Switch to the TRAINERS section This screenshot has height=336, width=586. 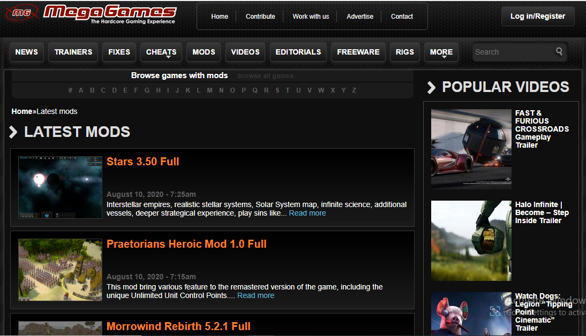73,52
